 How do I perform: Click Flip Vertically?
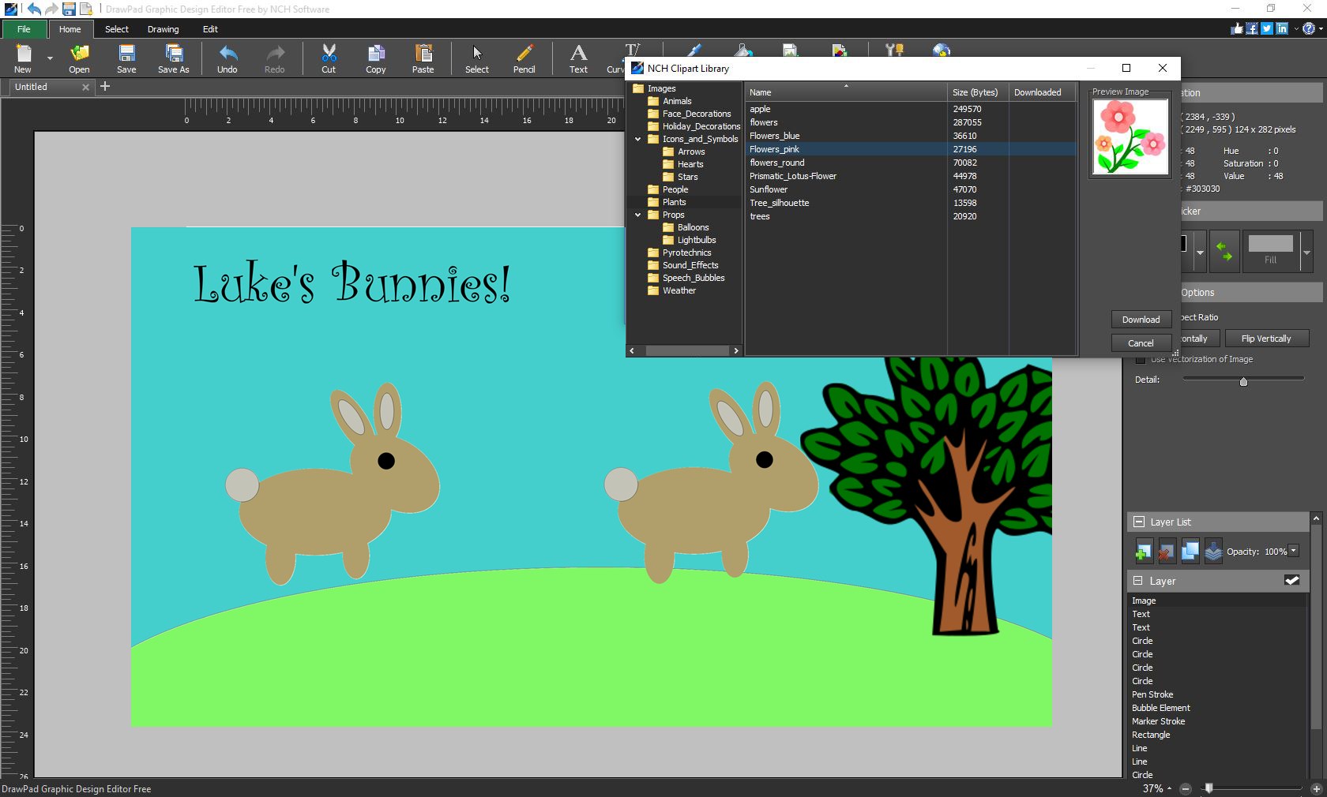1267,339
